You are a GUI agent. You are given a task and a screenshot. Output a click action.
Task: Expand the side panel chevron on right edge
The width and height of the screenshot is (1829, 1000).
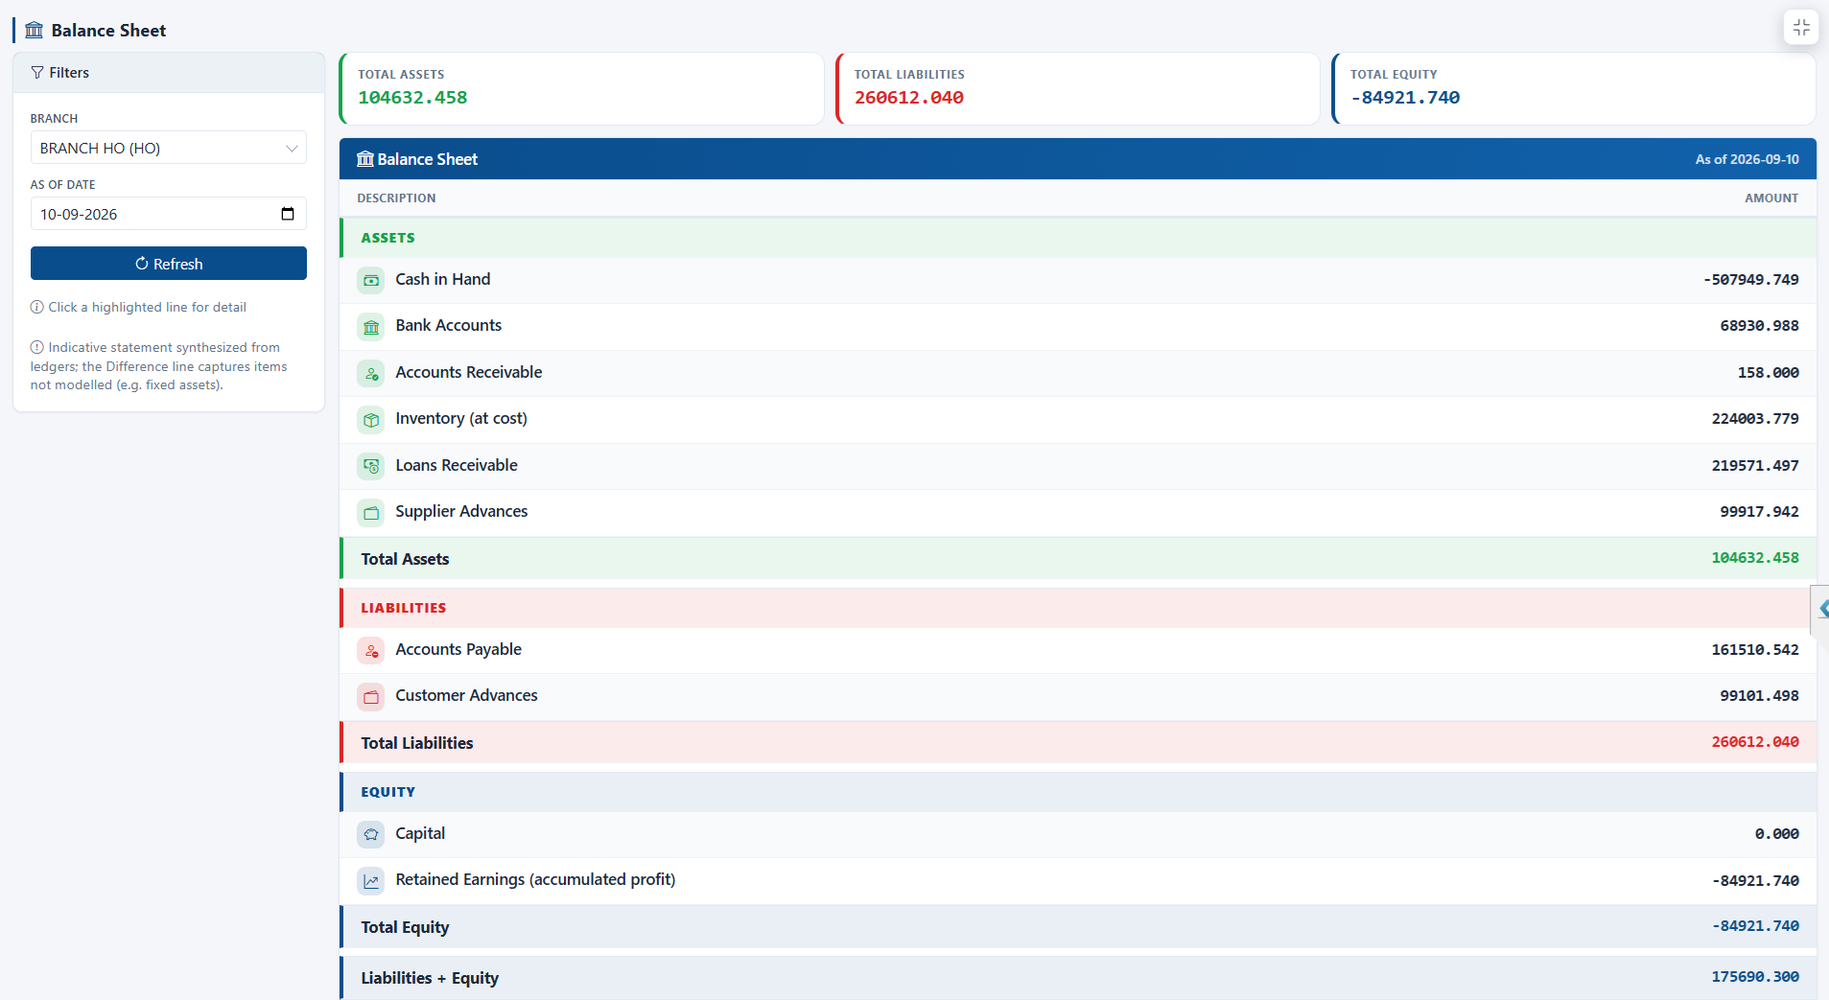click(1822, 609)
